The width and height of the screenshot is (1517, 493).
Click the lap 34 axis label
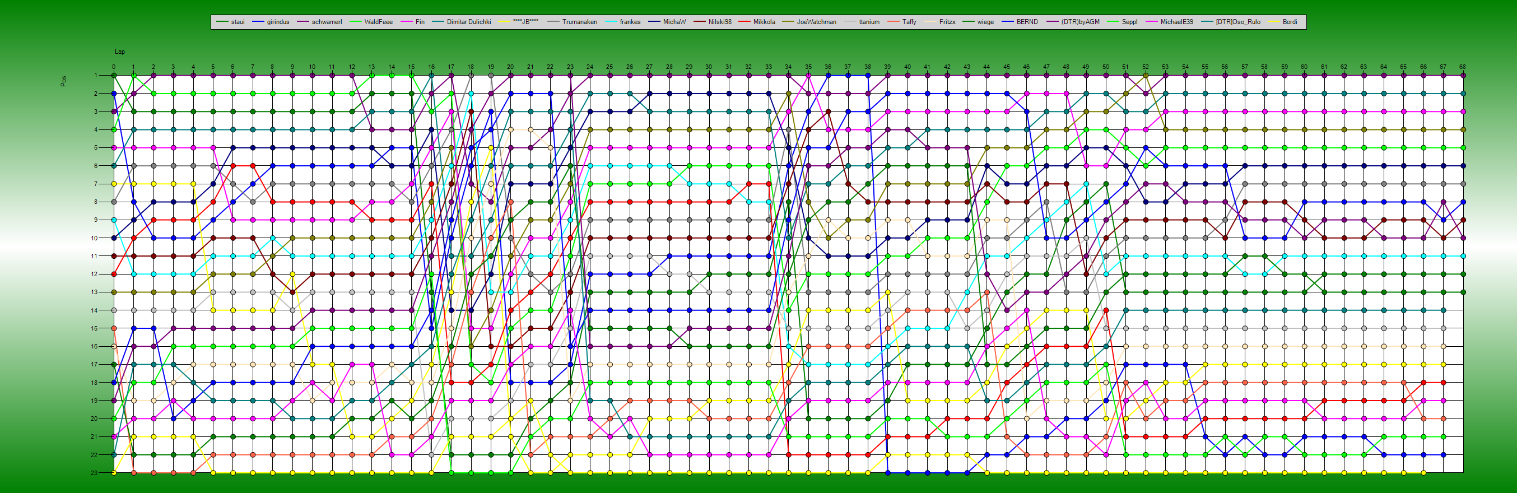(x=788, y=67)
